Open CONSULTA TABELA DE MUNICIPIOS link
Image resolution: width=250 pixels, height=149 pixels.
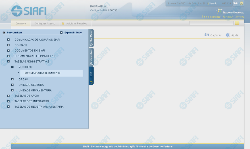pyautogui.click(x=42, y=73)
